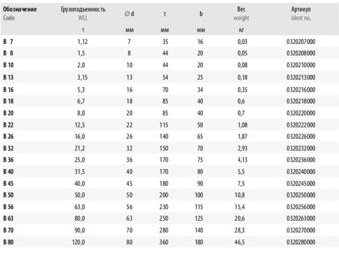
Task: Select row code B 80
Action: pyautogui.click(x=8, y=242)
